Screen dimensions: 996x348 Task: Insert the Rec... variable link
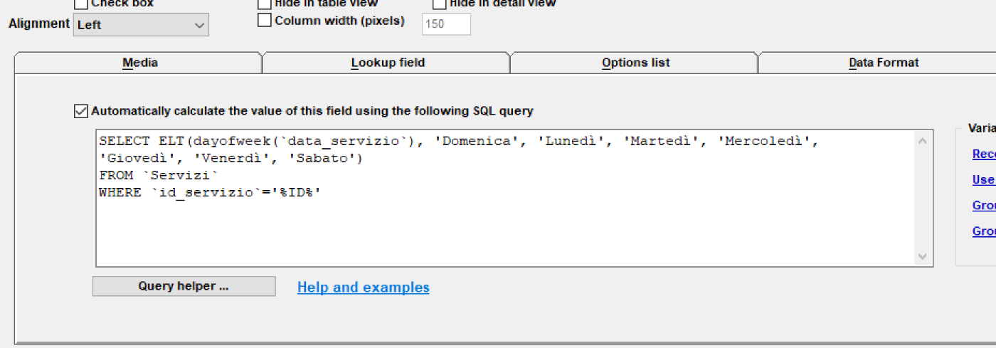984,154
